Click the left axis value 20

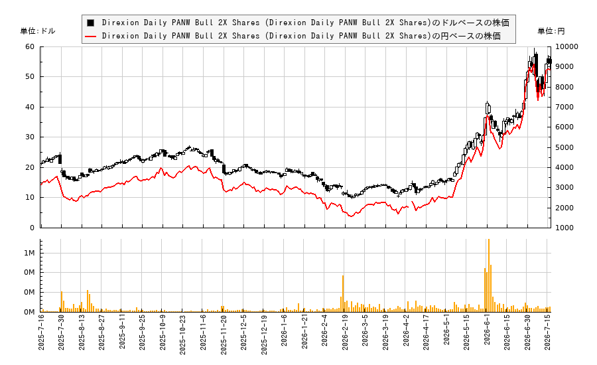(x=30, y=167)
